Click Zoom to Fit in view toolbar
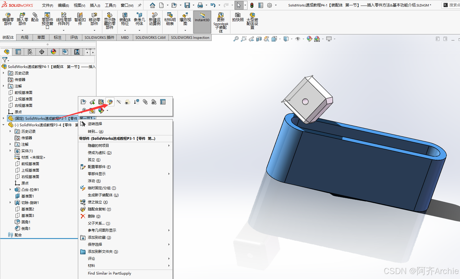Screen dimensions: 460x279 pos(236,39)
